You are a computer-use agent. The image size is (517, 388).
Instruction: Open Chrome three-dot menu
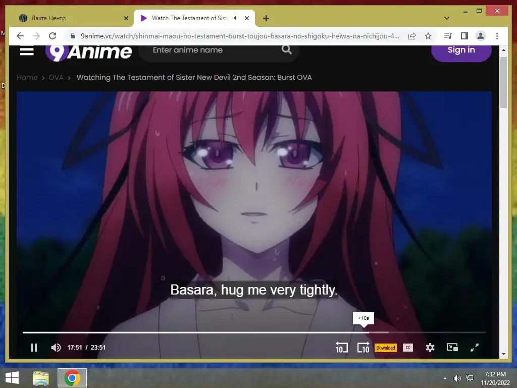point(497,36)
